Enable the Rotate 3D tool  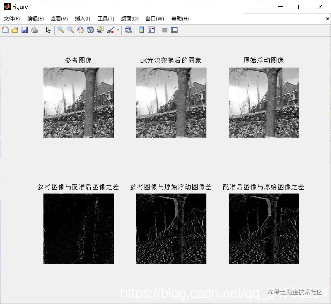coord(90,30)
